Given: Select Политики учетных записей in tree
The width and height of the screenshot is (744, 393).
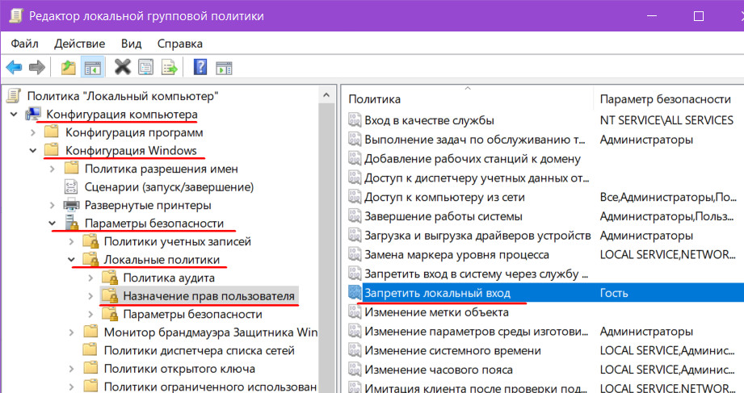Looking at the screenshot, I should tap(177, 241).
